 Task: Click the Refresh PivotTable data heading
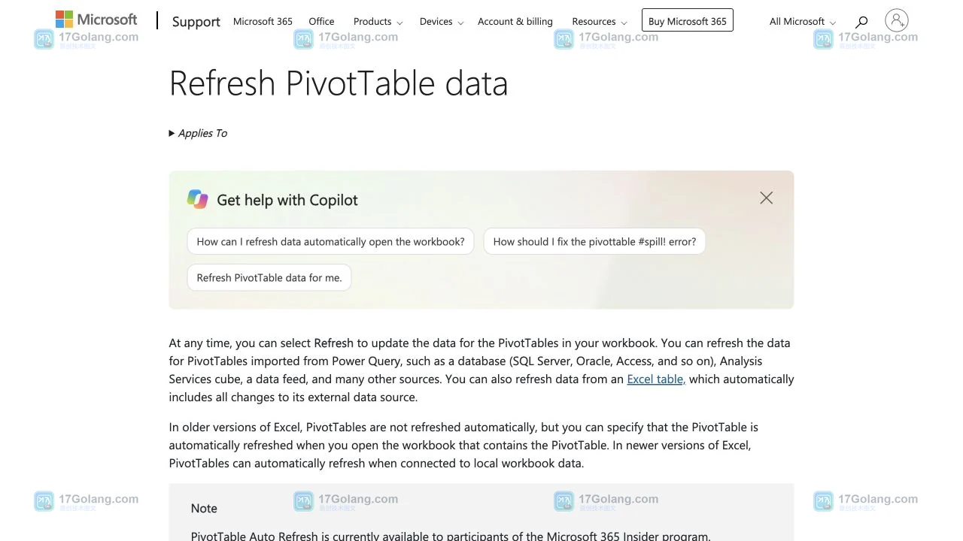[x=339, y=83]
